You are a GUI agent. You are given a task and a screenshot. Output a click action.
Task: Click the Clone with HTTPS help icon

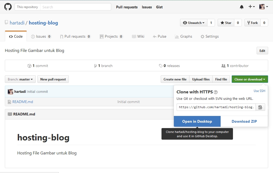(215, 92)
